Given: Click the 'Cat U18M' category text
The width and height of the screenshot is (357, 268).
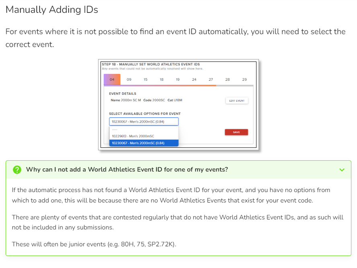Looking at the screenshot, I should [x=175, y=100].
